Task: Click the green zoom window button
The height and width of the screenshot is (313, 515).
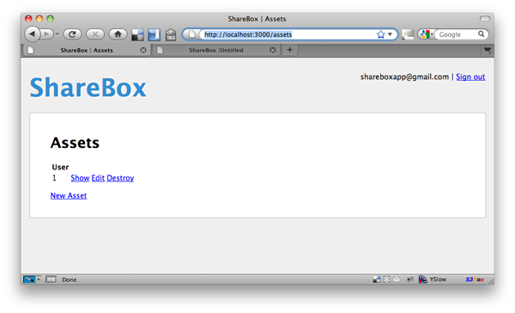Action: (51, 18)
